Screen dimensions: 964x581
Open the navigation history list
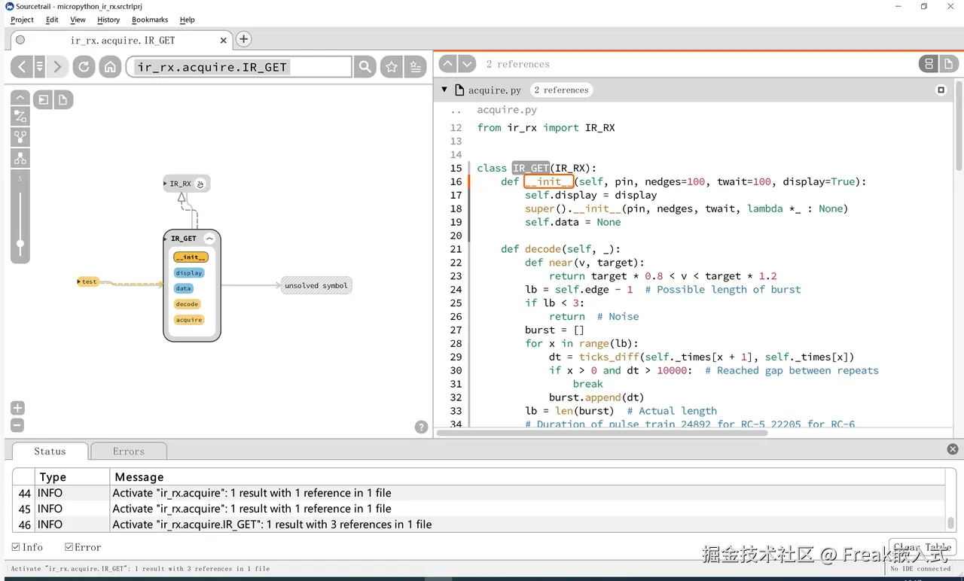tap(40, 67)
